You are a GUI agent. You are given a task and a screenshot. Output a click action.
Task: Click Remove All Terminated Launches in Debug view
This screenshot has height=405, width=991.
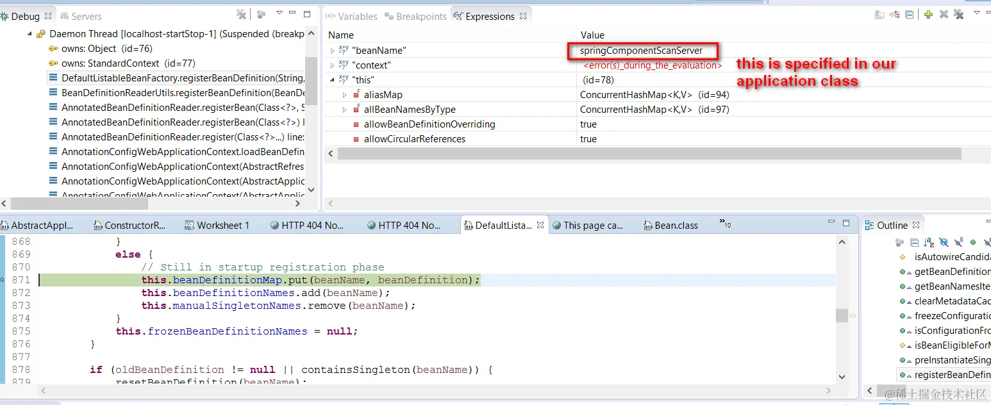(241, 14)
